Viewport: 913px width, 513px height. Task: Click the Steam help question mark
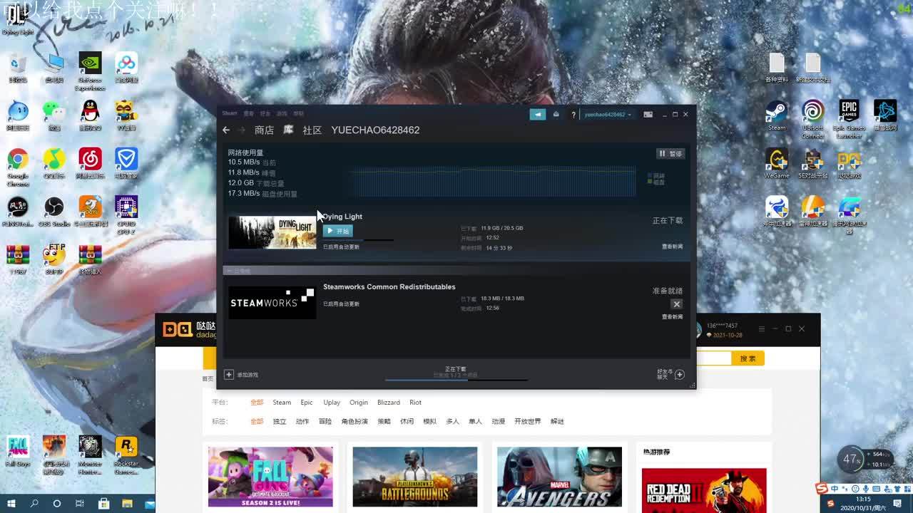(573, 115)
